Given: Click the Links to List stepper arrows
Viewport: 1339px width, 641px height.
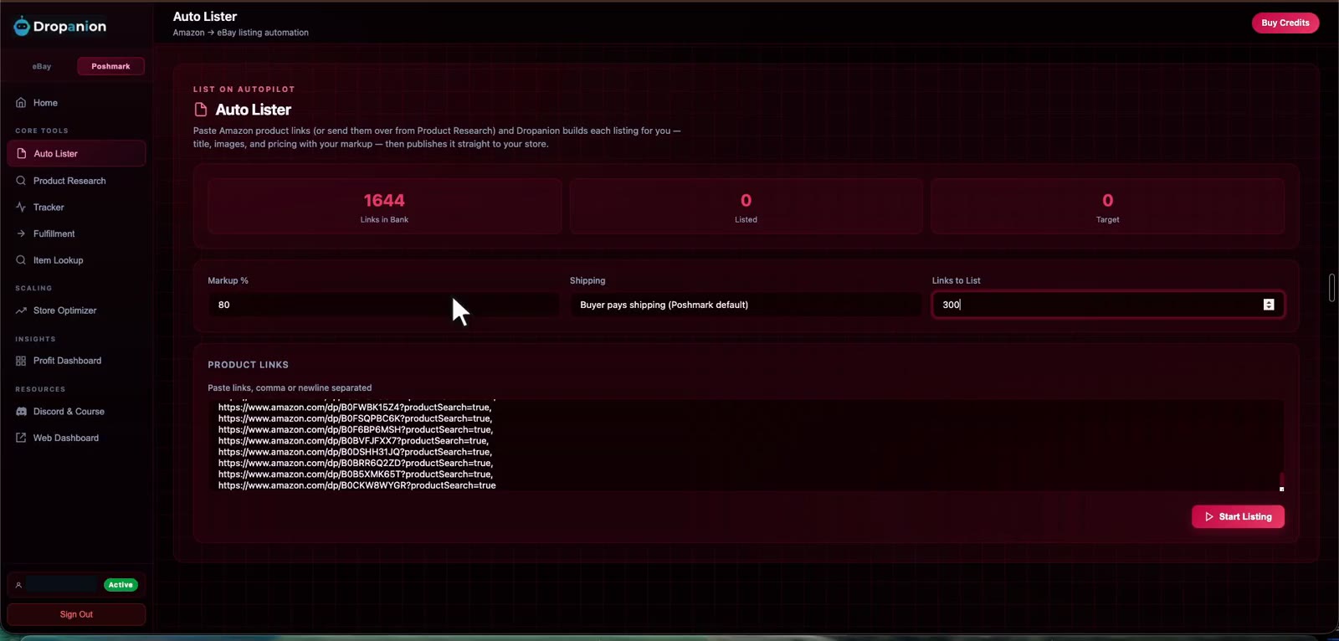Looking at the screenshot, I should 1269,305.
